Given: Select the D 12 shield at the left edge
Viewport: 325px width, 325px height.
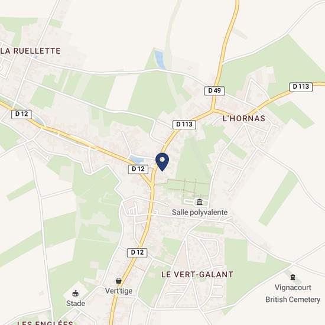Looking at the screenshot, I should pyautogui.click(x=21, y=114).
